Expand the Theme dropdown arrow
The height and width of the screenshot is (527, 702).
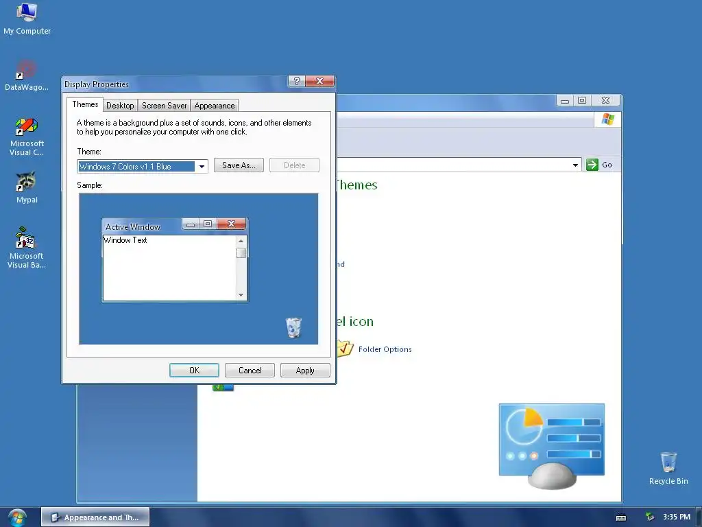click(x=202, y=167)
